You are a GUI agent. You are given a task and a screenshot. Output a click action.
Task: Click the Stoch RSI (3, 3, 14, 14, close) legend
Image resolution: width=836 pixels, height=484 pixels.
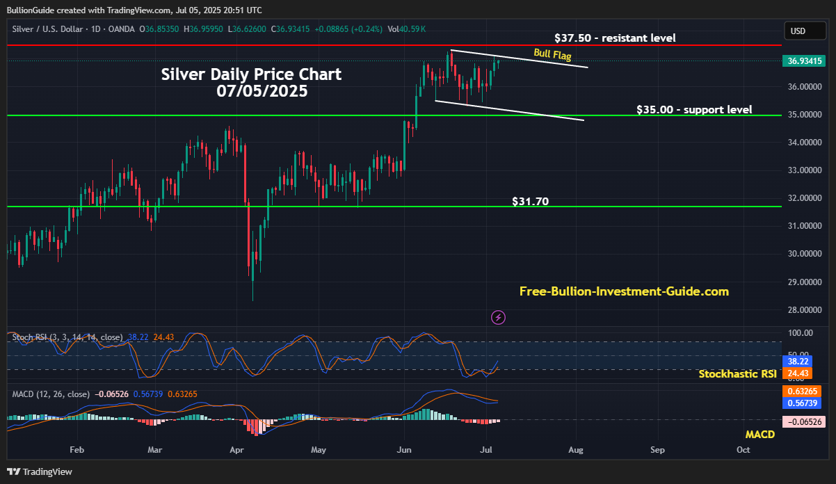[x=68, y=337]
